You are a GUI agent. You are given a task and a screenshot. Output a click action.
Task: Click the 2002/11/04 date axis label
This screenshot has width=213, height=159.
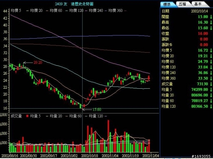click(110, 156)
